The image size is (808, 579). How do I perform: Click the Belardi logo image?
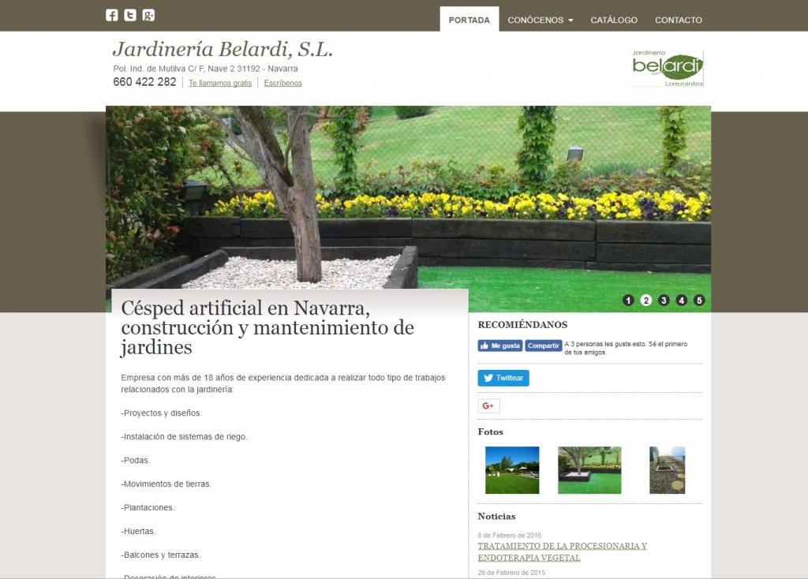(x=668, y=69)
